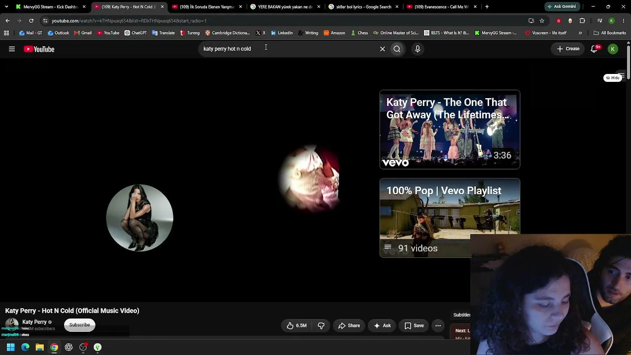Open the 100% Pop Vevo Playlist card
The image size is (631, 355).
tap(450, 218)
